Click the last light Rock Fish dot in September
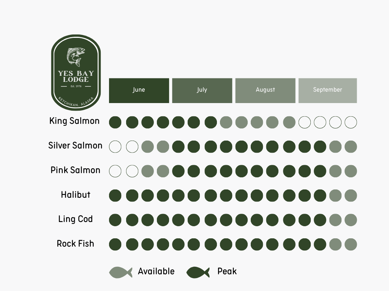 click(351, 244)
